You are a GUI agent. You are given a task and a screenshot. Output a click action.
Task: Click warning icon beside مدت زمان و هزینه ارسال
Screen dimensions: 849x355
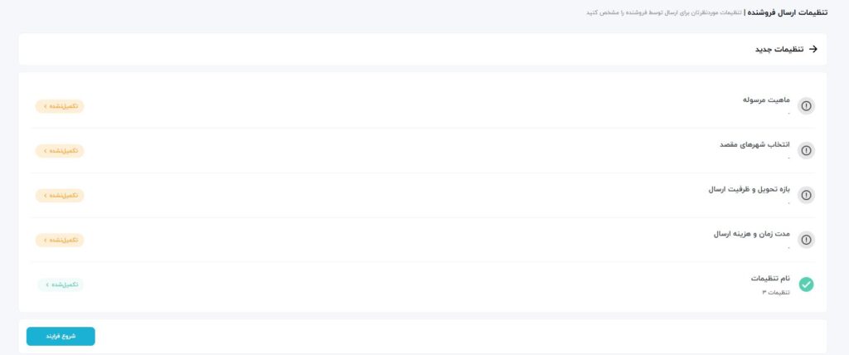806,240
